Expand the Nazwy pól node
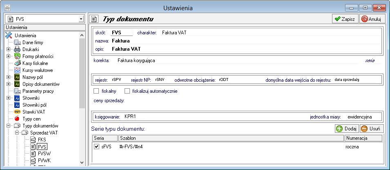This screenshot has height=170, width=390. [x=8, y=77]
